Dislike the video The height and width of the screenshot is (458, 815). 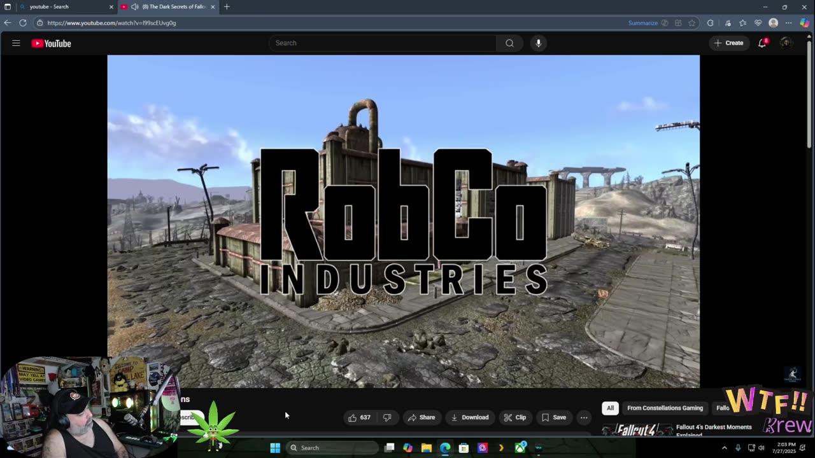point(387,417)
